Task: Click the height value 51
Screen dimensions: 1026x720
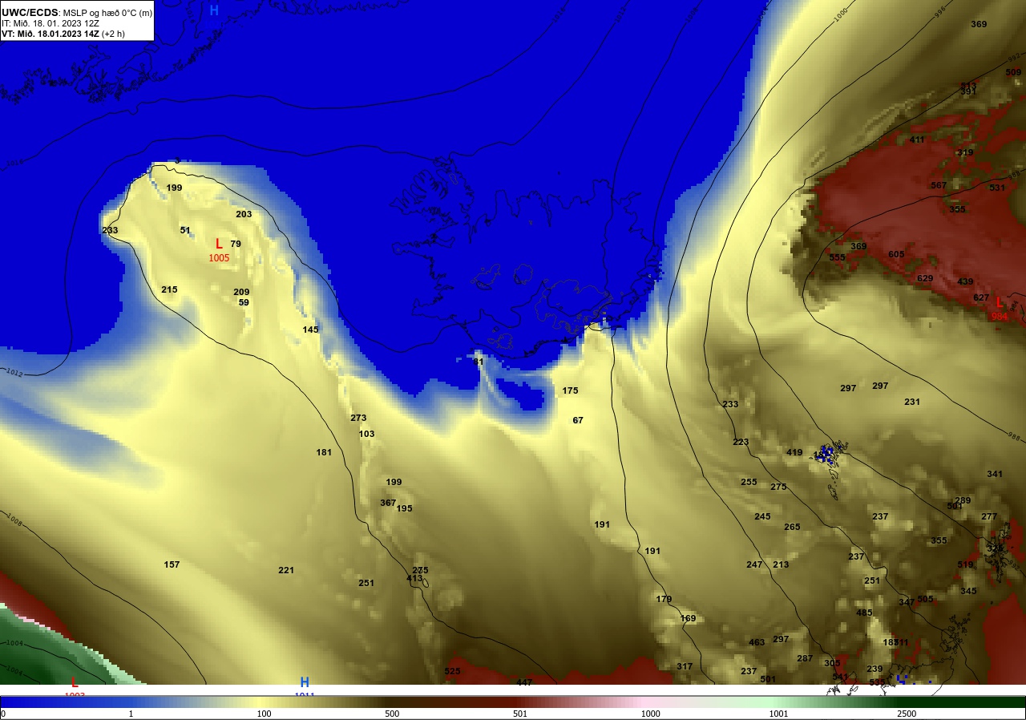Action: [185, 230]
